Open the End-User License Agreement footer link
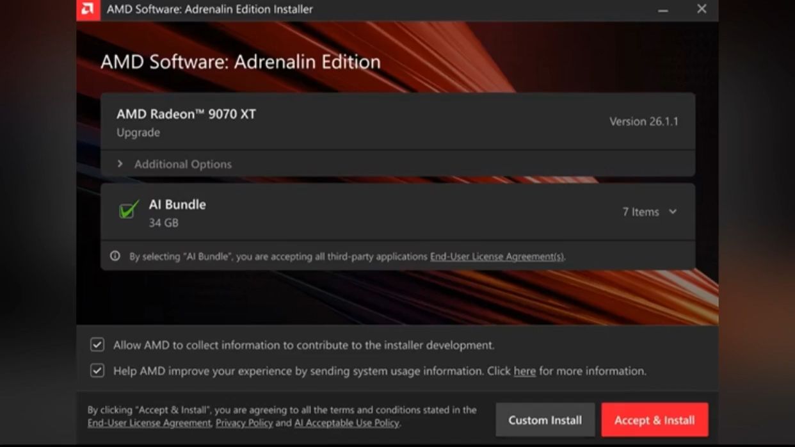The image size is (795, 447). [149, 423]
